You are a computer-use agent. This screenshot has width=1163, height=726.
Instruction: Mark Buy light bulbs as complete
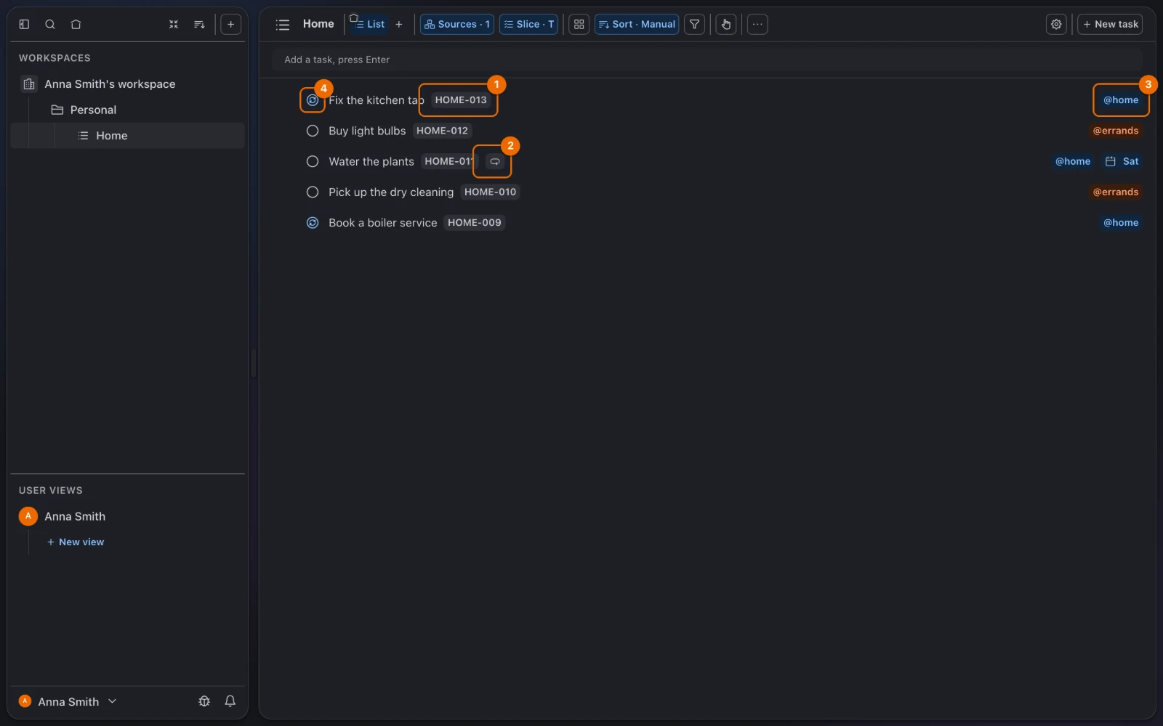pos(313,131)
